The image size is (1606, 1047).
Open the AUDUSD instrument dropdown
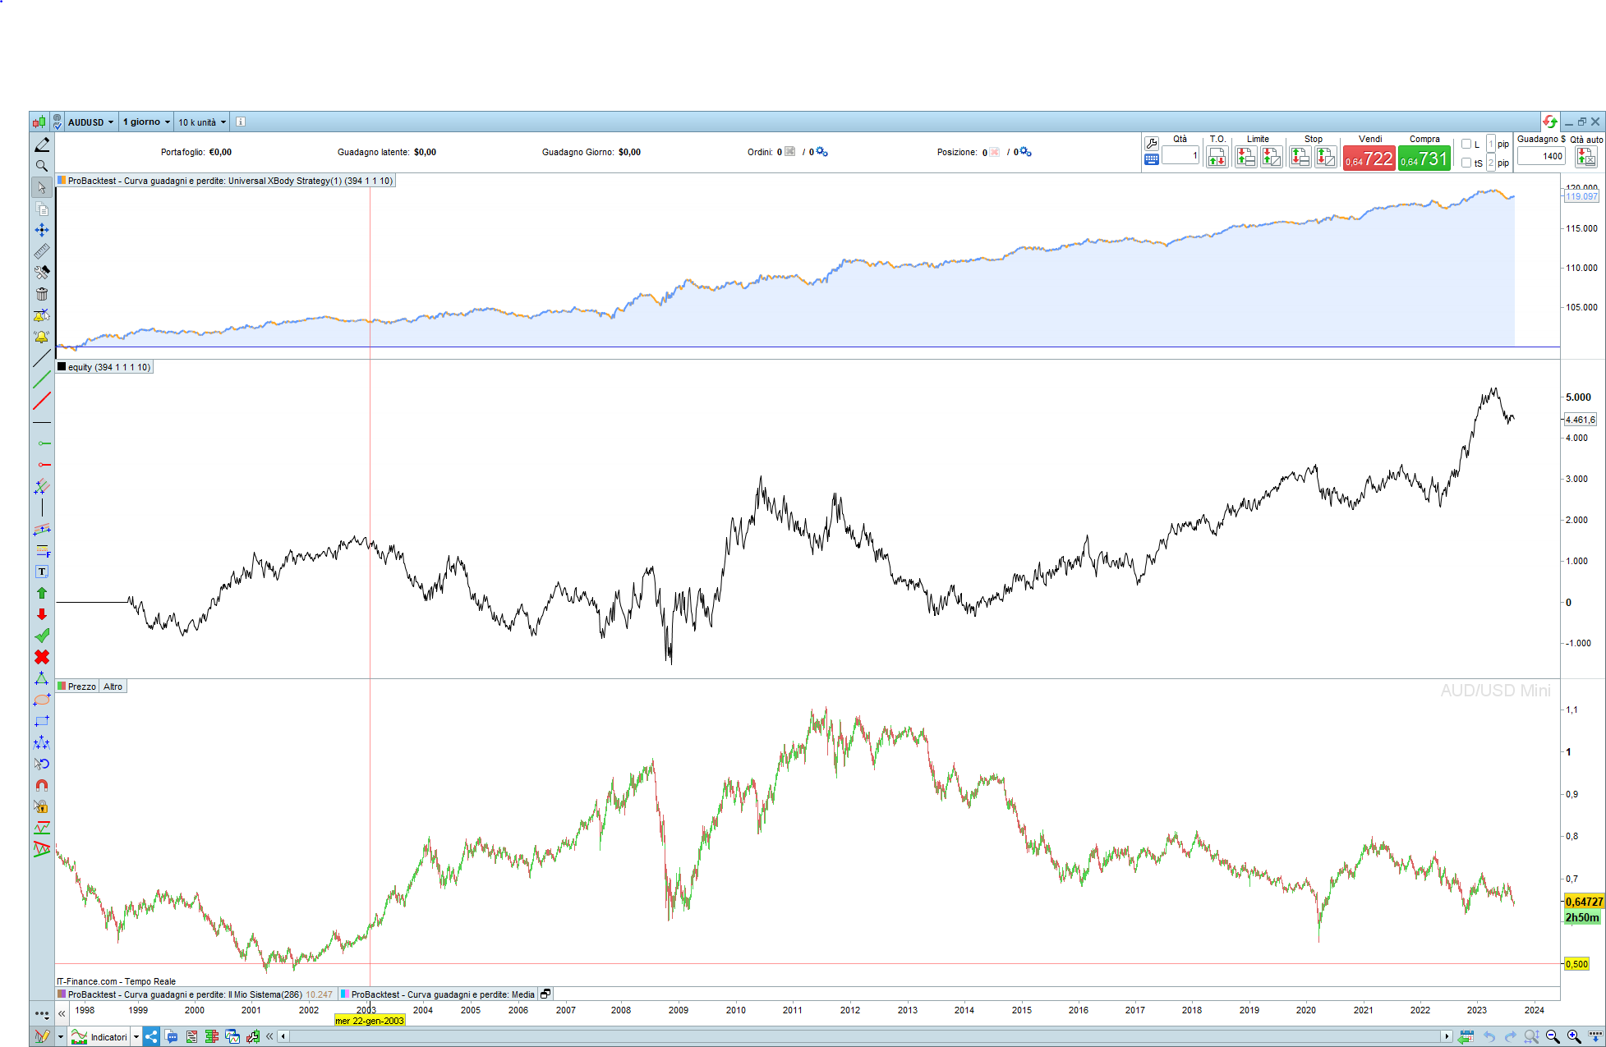point(90,122)
